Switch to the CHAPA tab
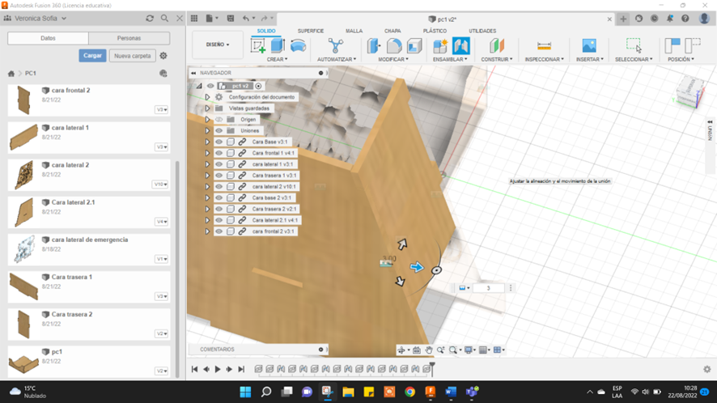 392,31
